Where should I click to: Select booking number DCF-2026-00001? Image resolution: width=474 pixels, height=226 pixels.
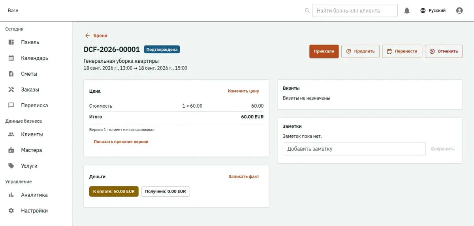click(112, 50)
